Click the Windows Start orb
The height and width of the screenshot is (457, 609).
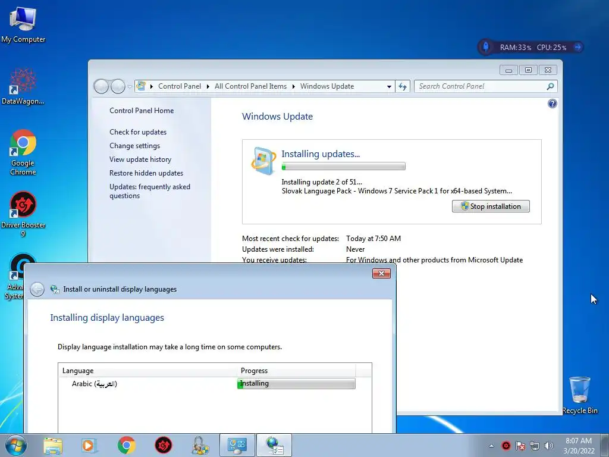coord(15,445)
